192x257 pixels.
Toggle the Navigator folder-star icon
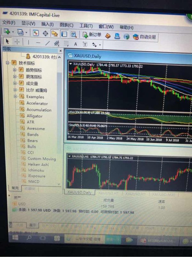(x=55, y=34)
